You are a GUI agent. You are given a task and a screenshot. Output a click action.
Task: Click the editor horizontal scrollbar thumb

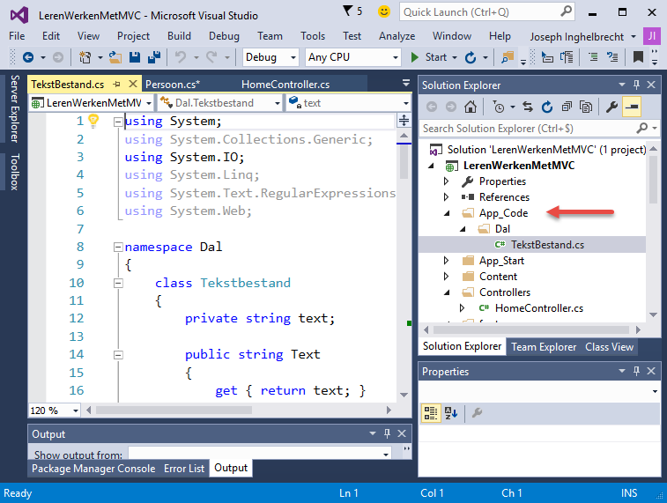(x=174, y=410)
